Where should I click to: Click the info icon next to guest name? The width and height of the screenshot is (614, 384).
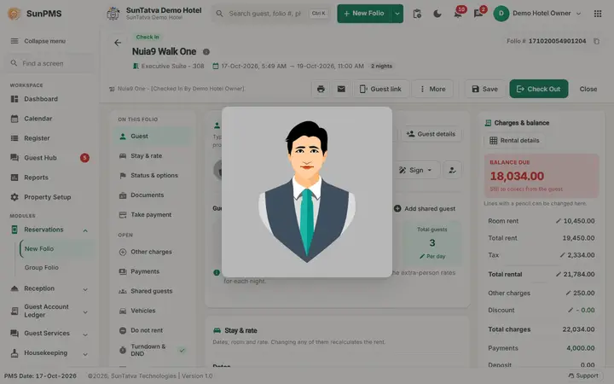(x=206, y=52)
